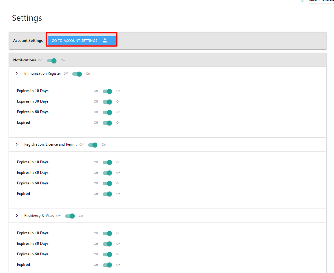The width and height of the screenshot is (334, 273).
Task: Click the Notifications section label
Action: (24, 60)
